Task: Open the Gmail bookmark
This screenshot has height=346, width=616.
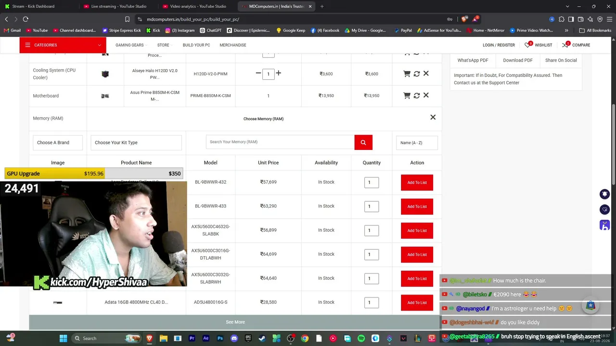Action: point(12,30)
